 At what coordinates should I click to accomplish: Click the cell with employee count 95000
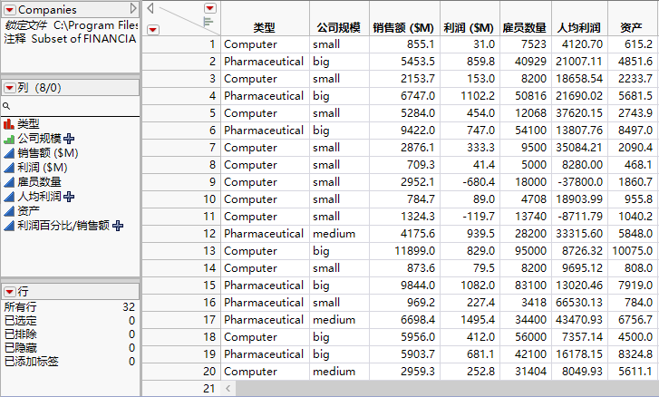click(x=526, y=251)
